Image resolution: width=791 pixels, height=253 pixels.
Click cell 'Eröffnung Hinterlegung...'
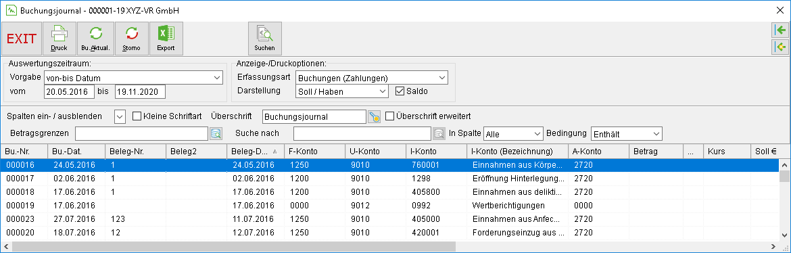(x=518, y=179)
